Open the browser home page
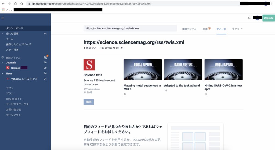This screenshot has height=150, width=275. point(21,3)
